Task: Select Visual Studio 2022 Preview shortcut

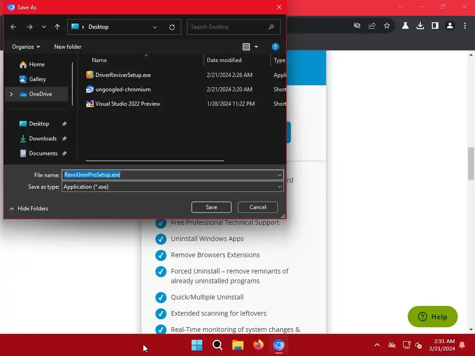Action: (x=128, y=103)
